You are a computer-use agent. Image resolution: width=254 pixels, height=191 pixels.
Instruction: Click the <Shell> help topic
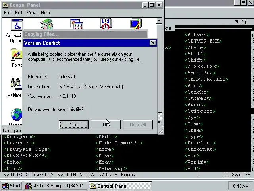click(x=195, y=54)
